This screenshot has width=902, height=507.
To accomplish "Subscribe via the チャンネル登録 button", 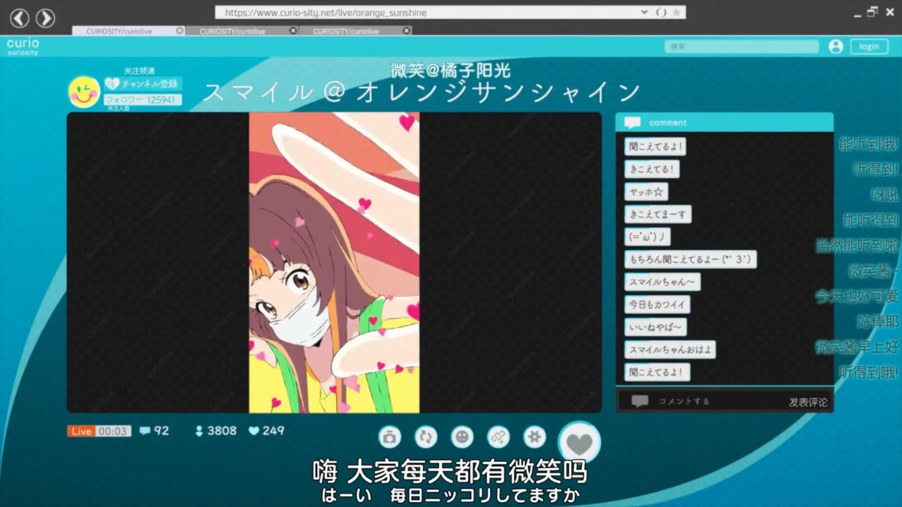I will point(143,84).
